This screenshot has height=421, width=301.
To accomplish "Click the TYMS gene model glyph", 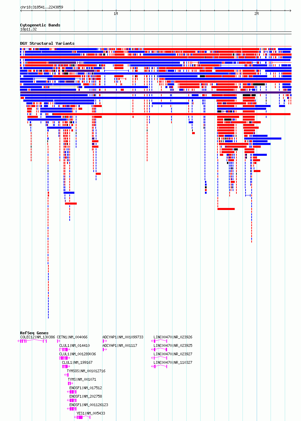I will click(70, 383).
